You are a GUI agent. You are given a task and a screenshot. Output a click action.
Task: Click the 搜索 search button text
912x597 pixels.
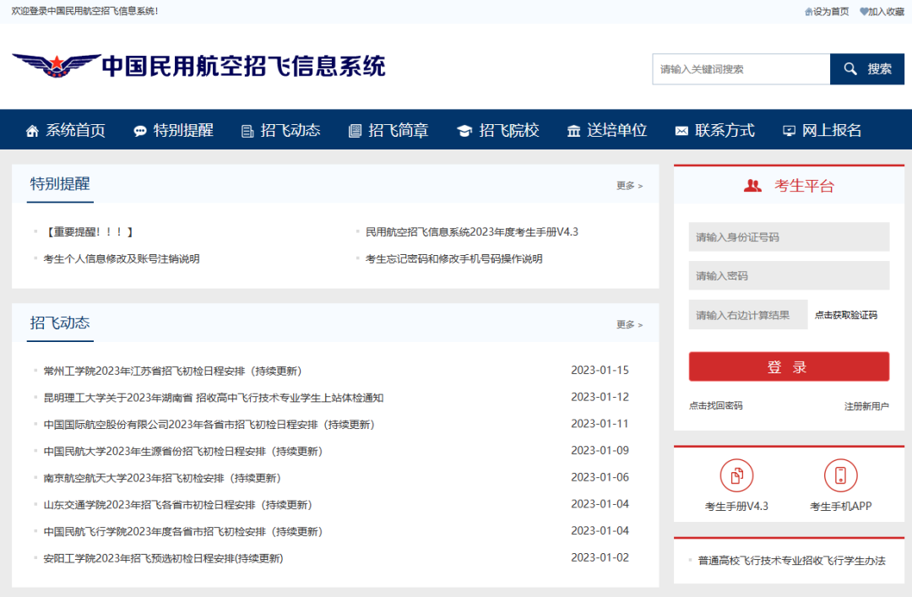click(x=879, y=69)
